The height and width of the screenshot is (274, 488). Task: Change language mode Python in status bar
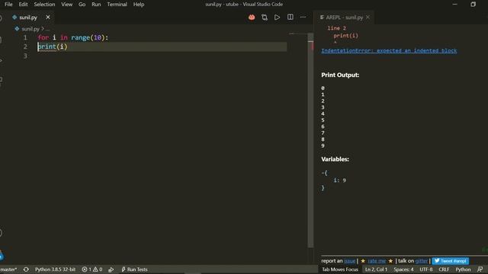pyautogui.click(x=463, y=269)
